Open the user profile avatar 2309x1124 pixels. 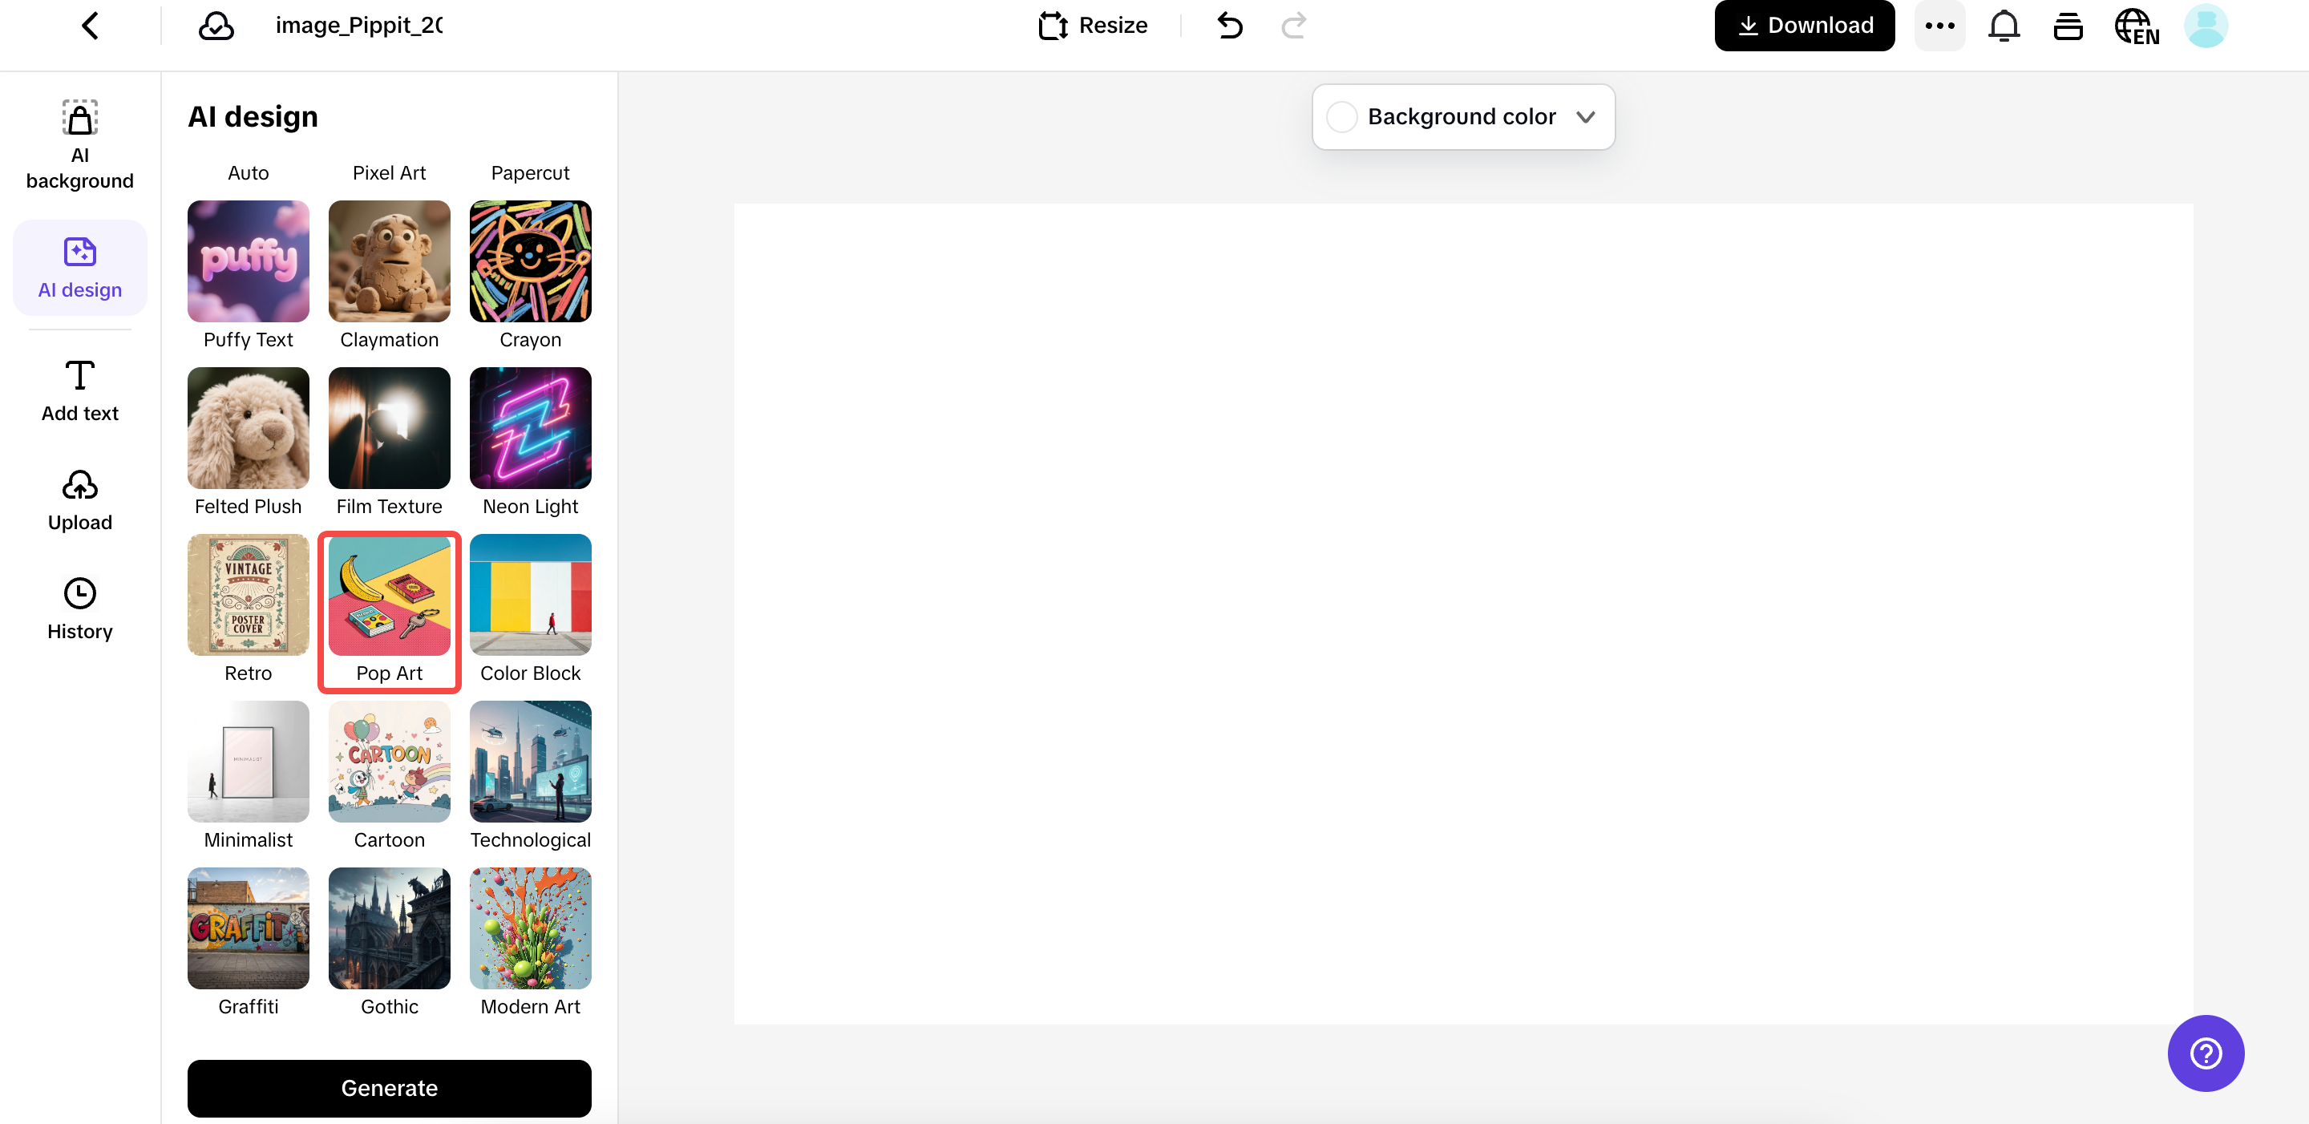pos(2205,25)
